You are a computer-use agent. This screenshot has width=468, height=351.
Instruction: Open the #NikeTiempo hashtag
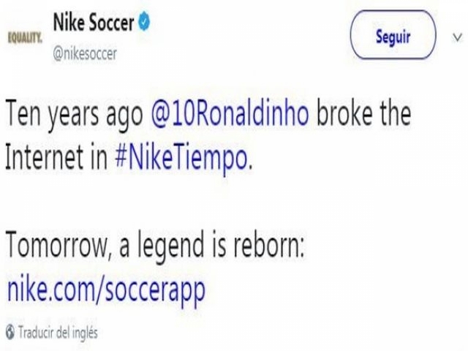click(181, 157)
